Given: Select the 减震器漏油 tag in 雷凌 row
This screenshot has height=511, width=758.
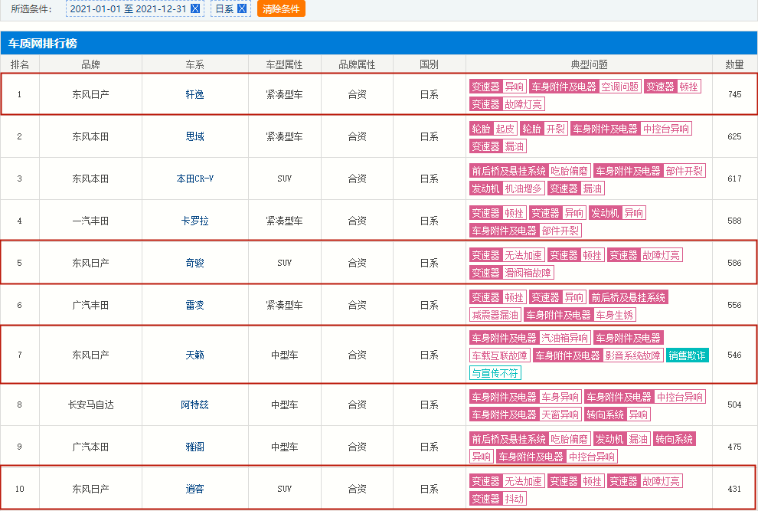Looking at the screenshot, I should point(495,315).
